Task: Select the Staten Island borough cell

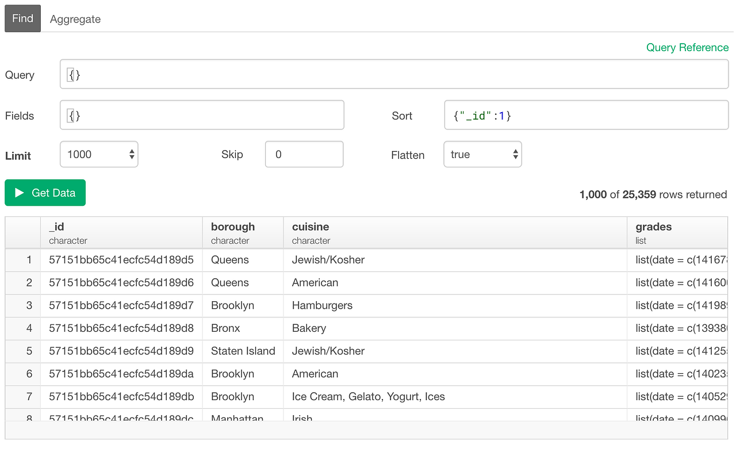Action: pyautogui.click(x=243, y=351)
